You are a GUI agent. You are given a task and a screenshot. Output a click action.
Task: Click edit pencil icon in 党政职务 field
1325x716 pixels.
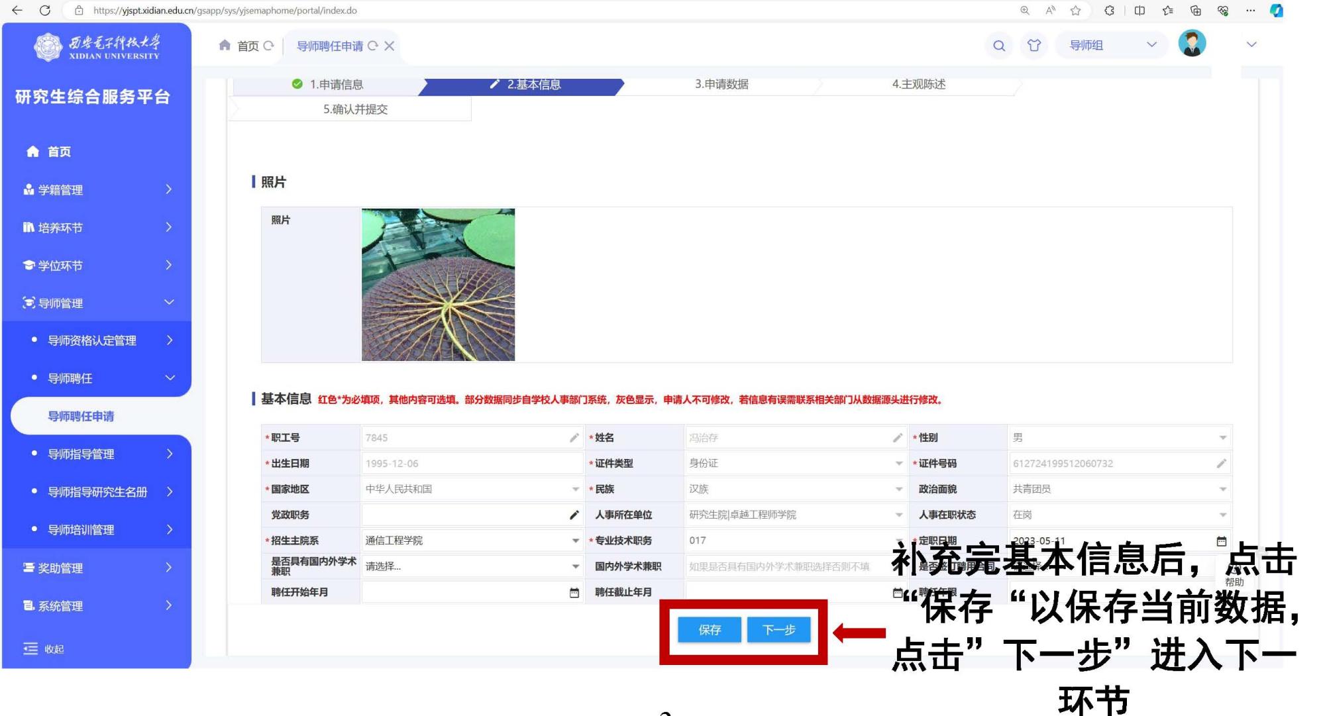(574, 515)
